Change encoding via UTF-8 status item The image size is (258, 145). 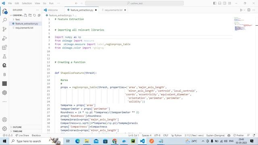pos(157,135)
